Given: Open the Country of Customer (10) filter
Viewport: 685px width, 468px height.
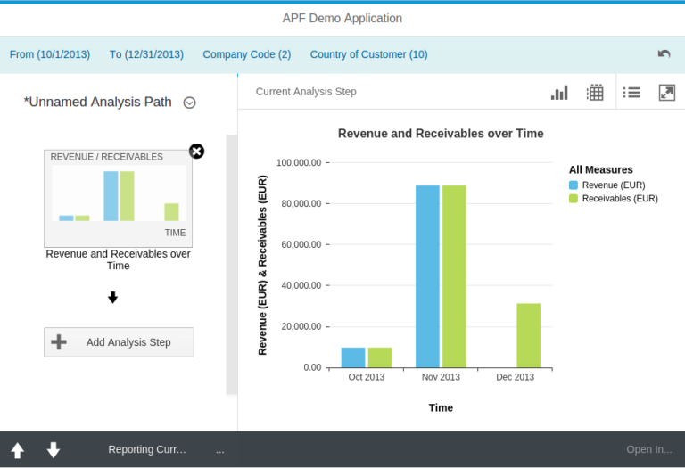Looking at the screenshot, I should click(x=368, y=54).
